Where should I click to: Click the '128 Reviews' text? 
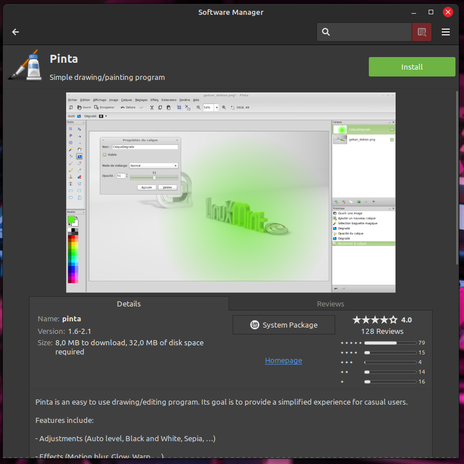click(382, 331)
